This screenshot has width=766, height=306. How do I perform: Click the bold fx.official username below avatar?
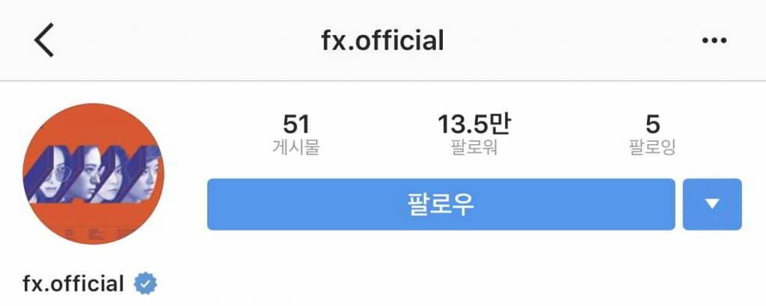click(x=73, y=284)
